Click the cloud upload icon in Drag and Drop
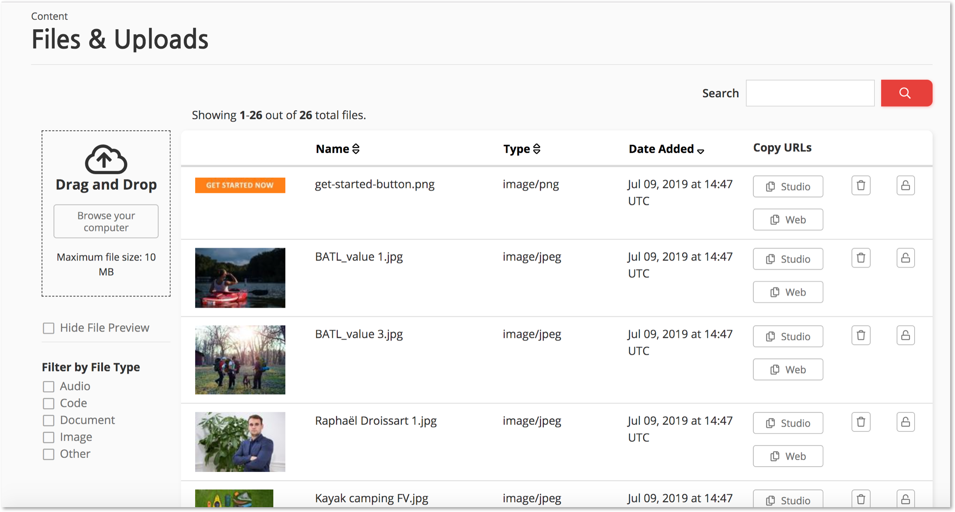Viewport: 955px width, 512px height. [x=105, y=159]
